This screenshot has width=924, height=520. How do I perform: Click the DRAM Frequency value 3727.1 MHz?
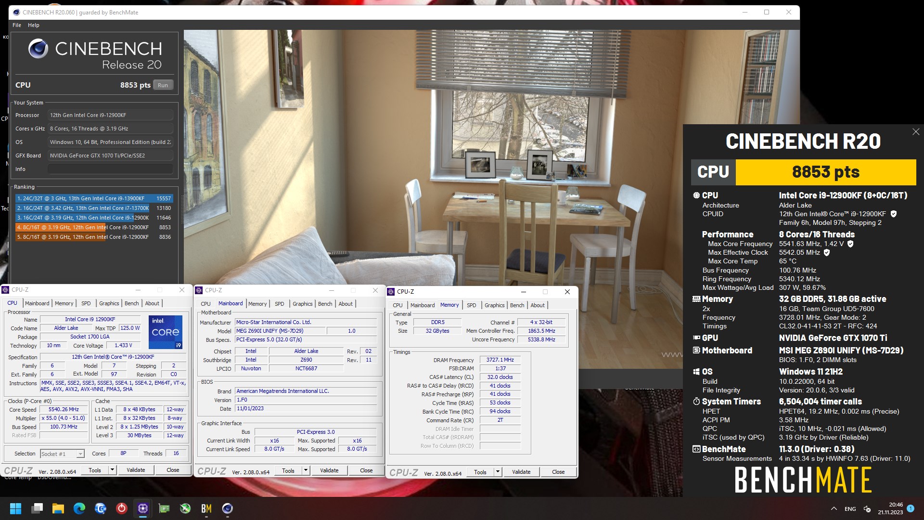(x=500, y=360)
